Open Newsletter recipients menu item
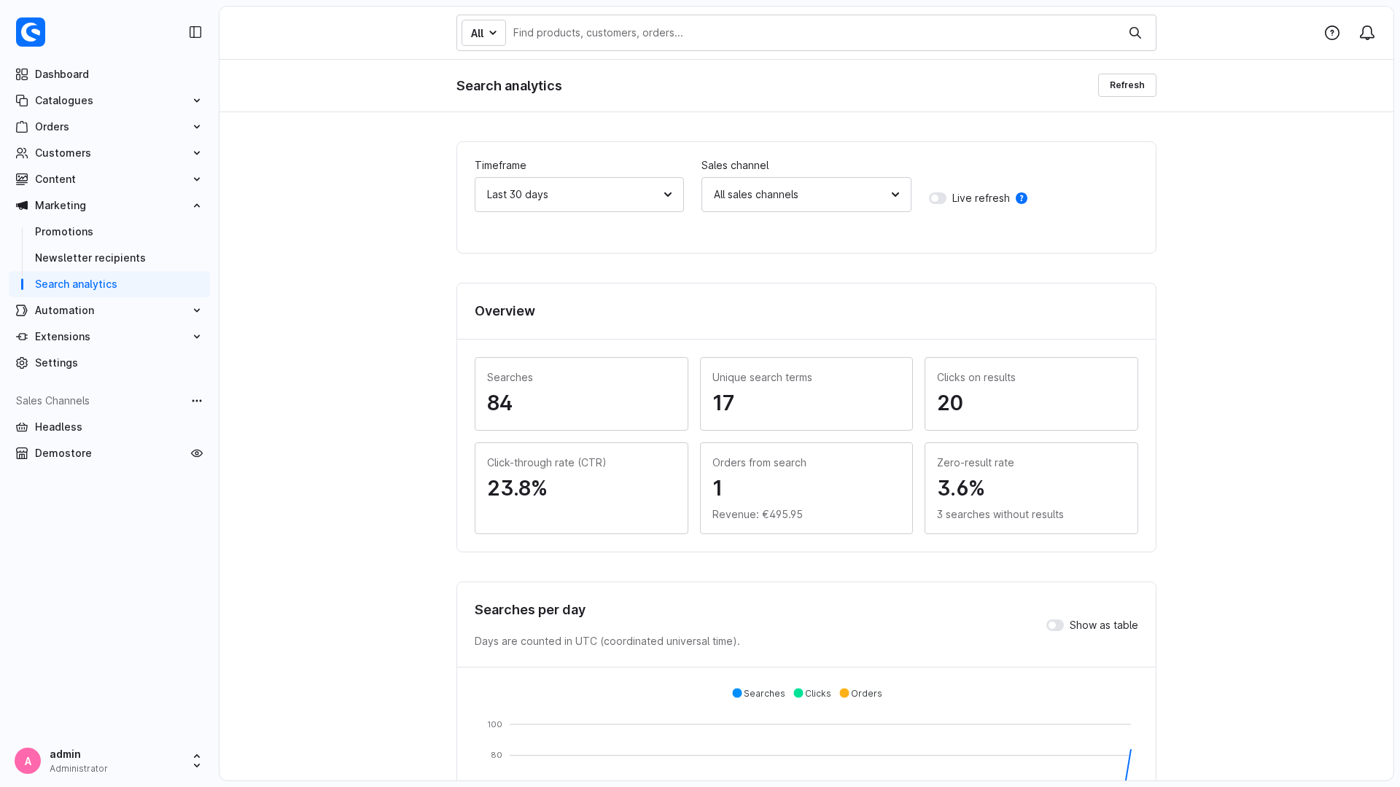1400x787 pixels. pos(90,258)
